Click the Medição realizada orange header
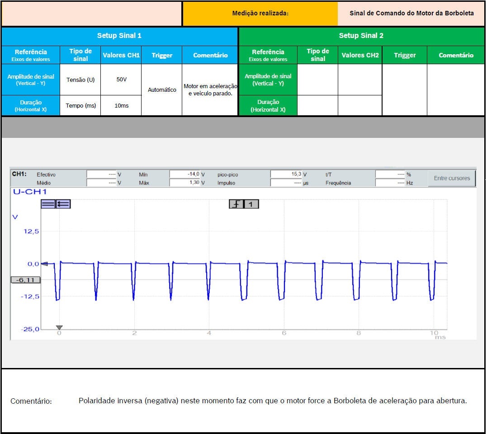 coord(260,14)
